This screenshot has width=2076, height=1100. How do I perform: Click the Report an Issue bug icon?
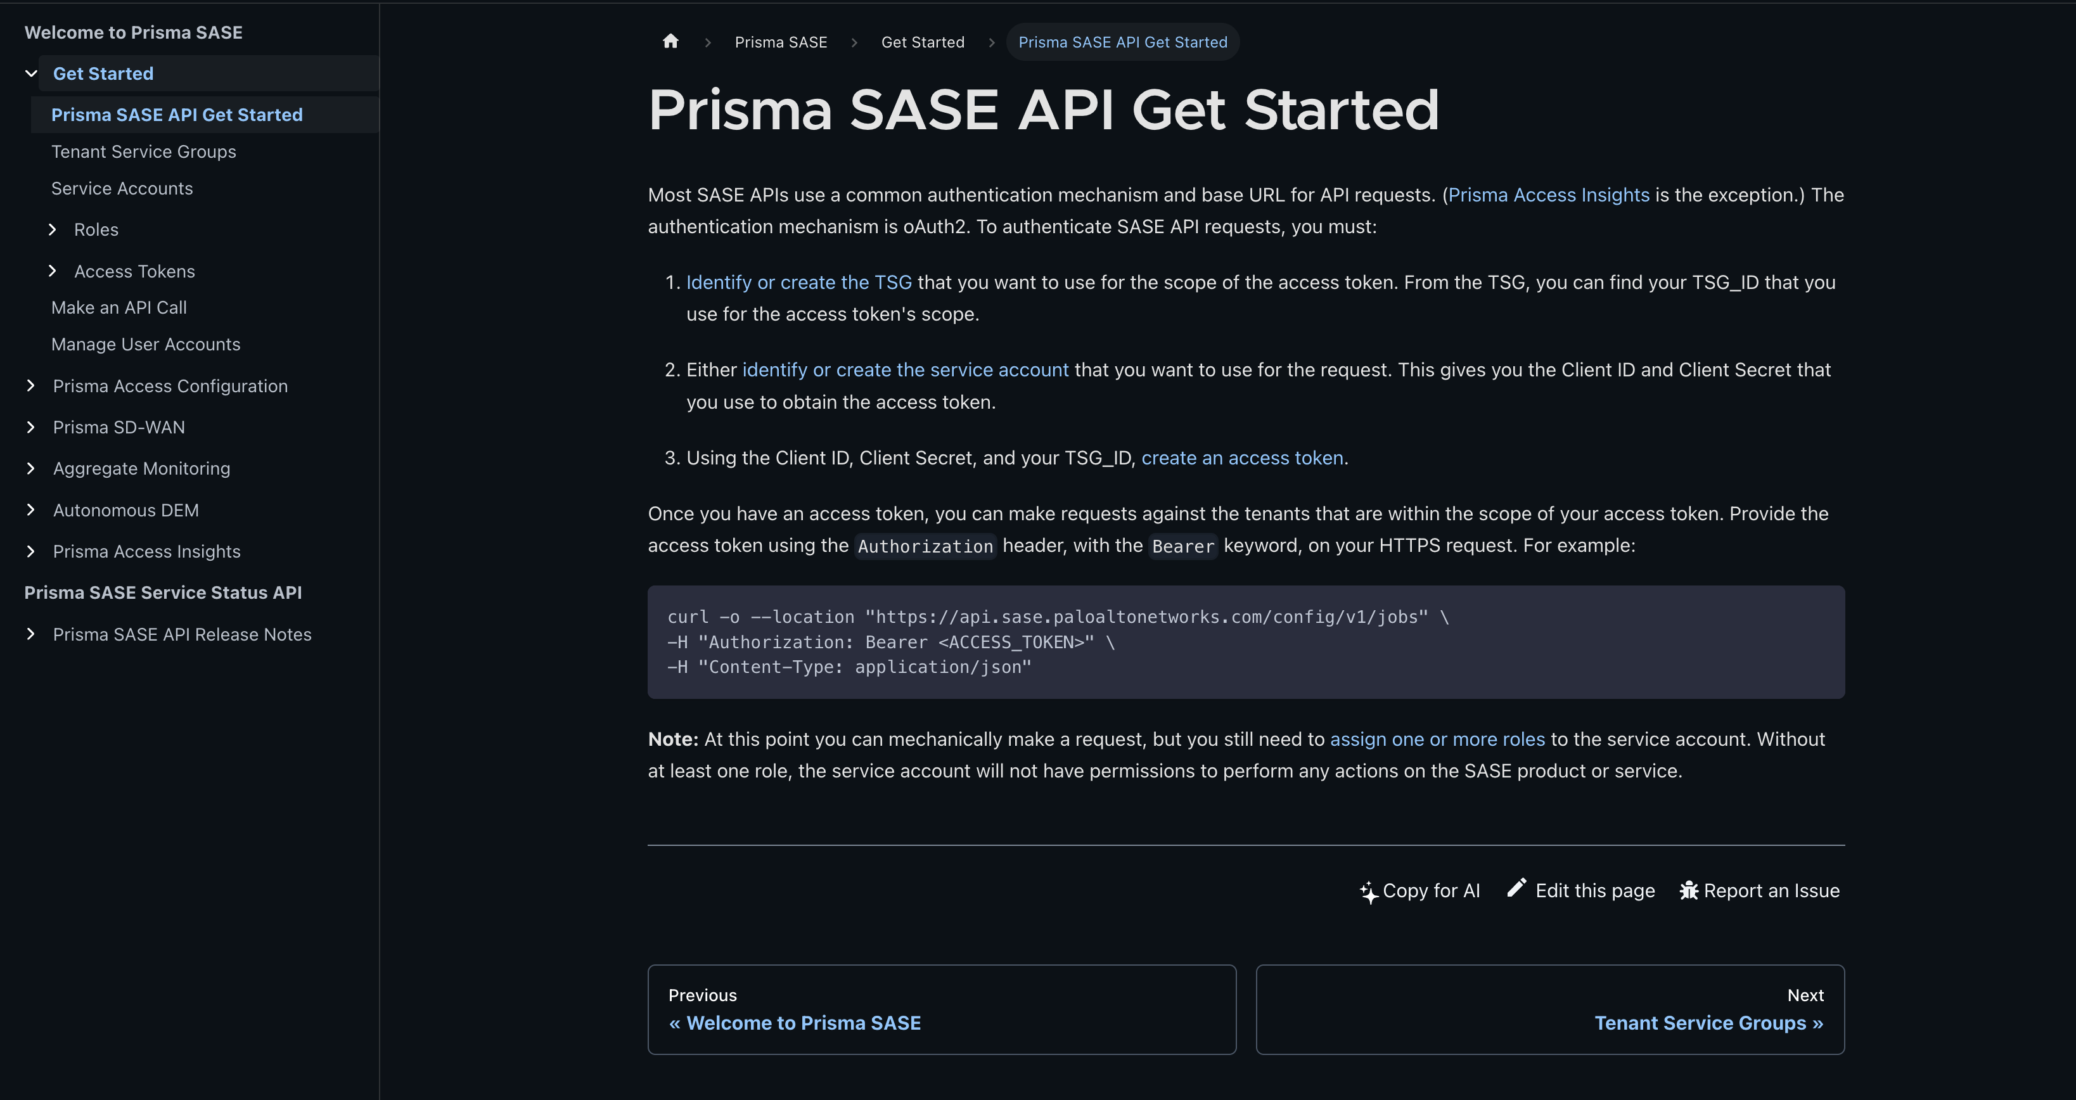pyautogui.click(x=1688, y=890)
